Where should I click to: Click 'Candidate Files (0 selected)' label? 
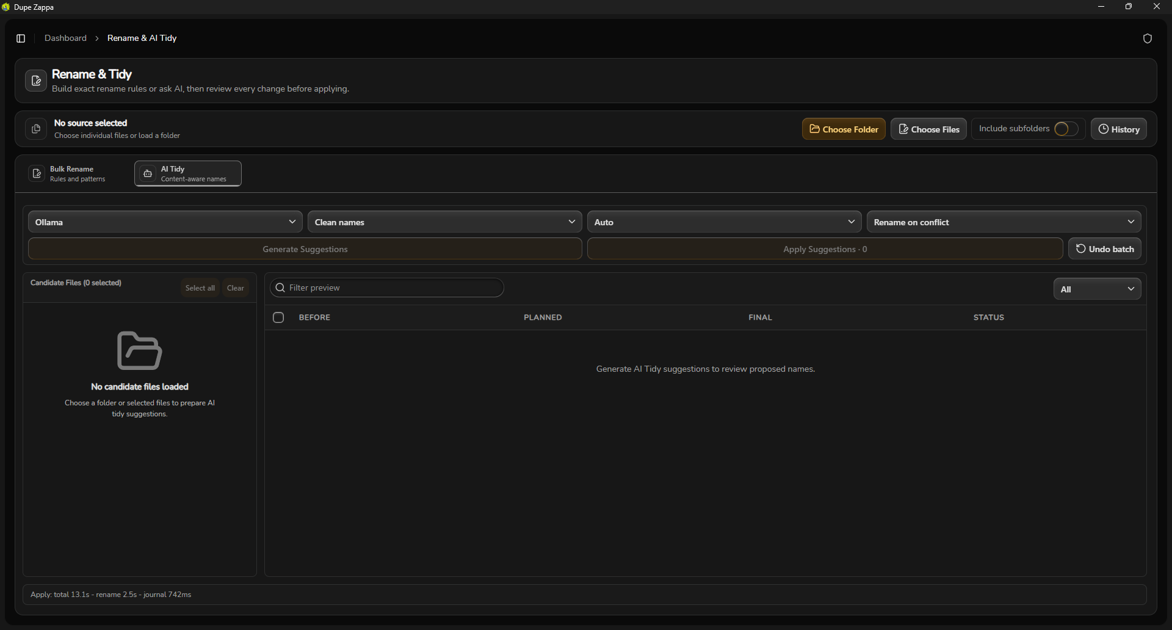(x=76, y=283)
